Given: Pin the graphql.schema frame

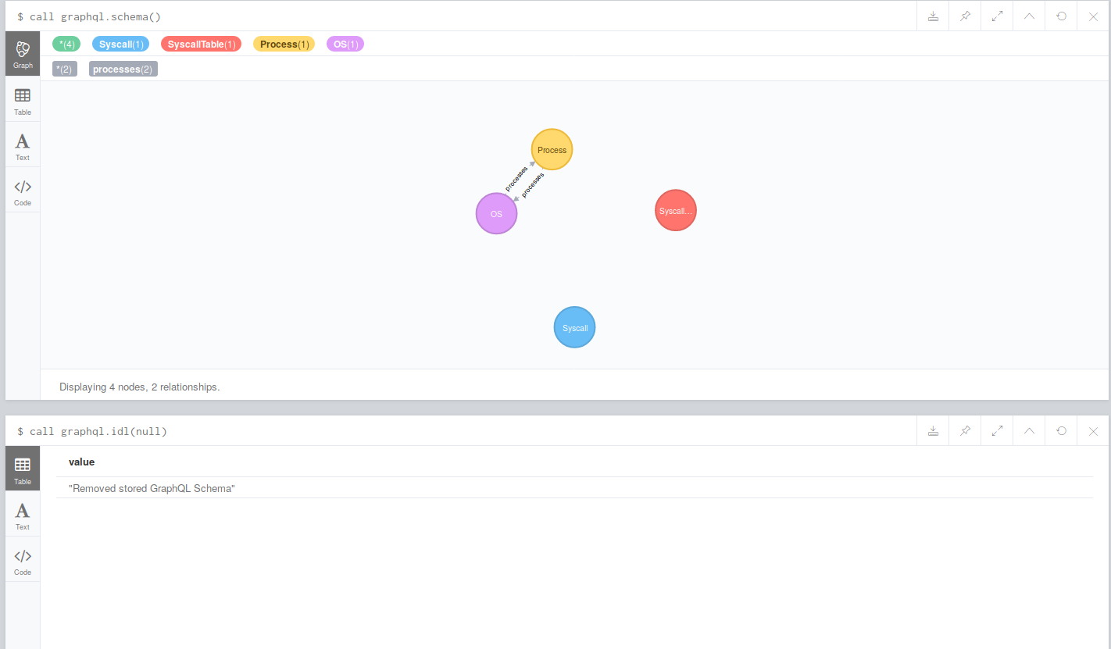Looking at the screenshot, I should click(x=964, y=16).
